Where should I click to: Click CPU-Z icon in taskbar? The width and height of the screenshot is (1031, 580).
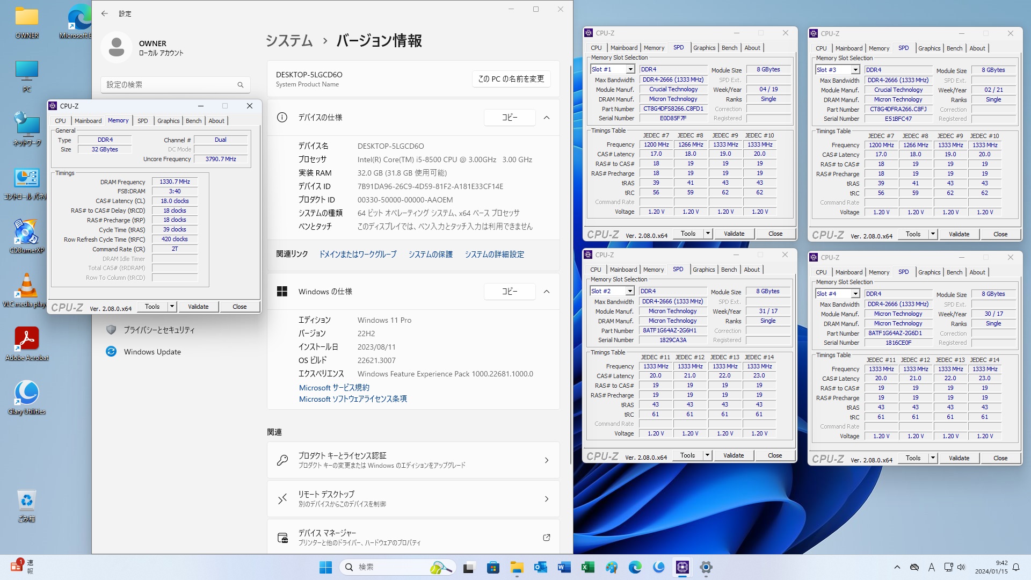coord(682,567)
